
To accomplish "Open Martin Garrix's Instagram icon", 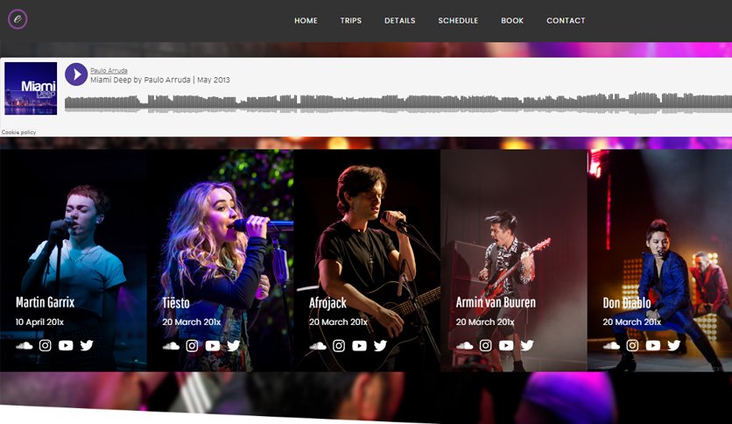I will [x=46, y=345].
